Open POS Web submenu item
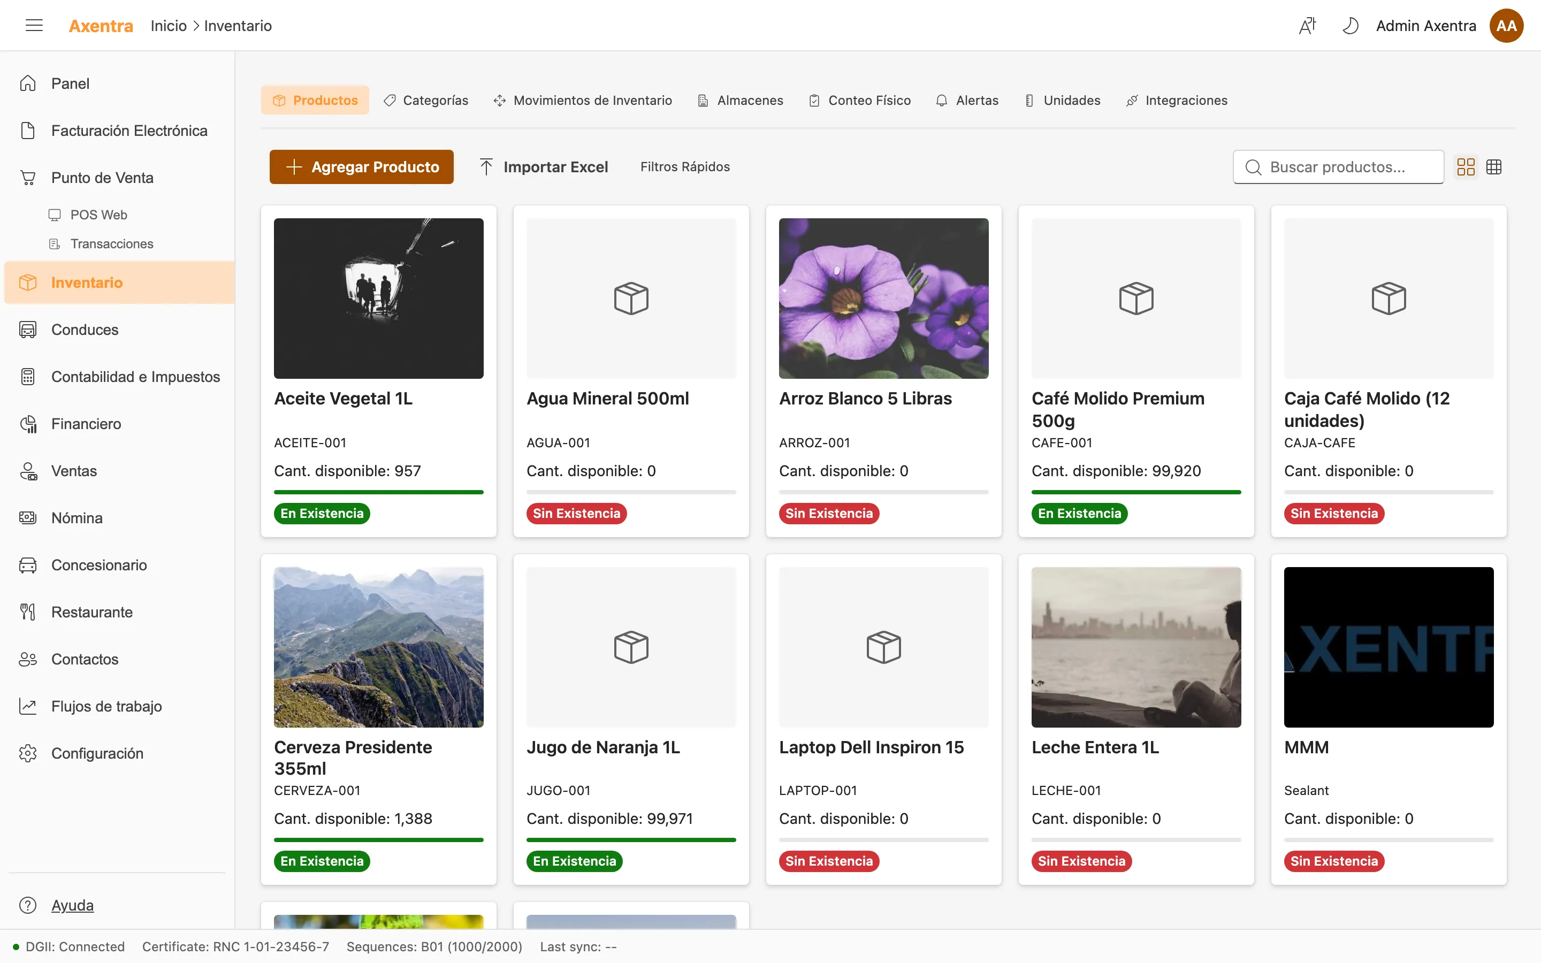 (x=98, y=215)
